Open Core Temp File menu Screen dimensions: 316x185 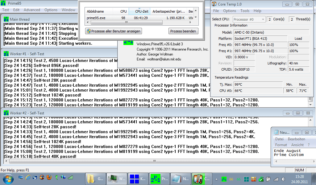coord(216,11)
